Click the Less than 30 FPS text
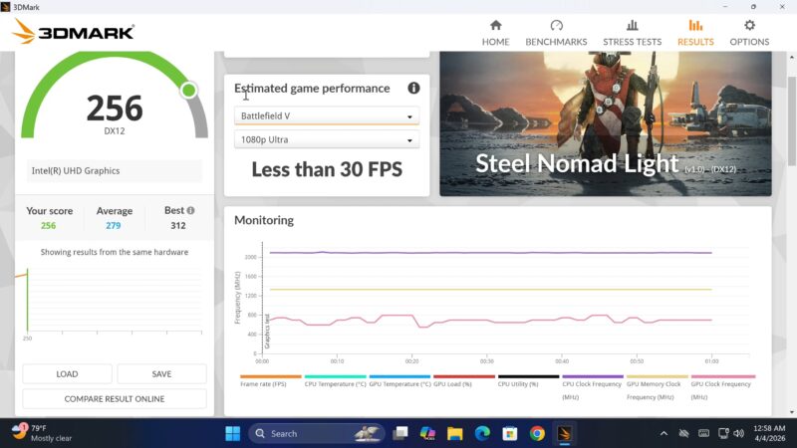 [x=327, y=169]
